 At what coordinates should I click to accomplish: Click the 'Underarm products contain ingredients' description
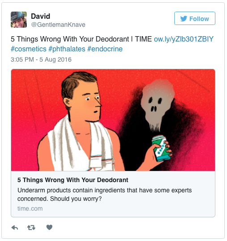click(x=105, y=195)
